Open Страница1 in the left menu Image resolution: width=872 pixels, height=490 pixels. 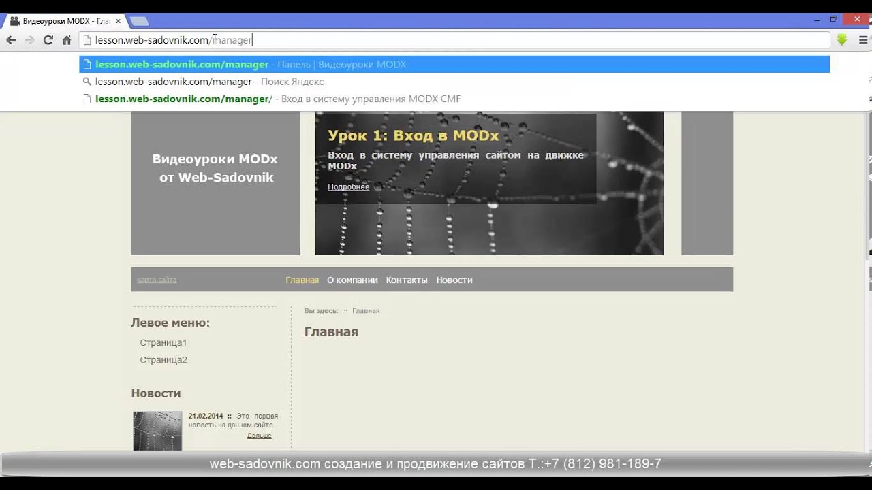[163, 342]
